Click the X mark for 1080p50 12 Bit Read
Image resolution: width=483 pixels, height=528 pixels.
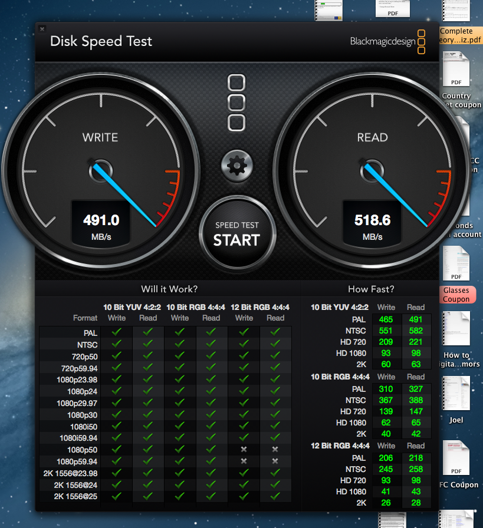275,450
